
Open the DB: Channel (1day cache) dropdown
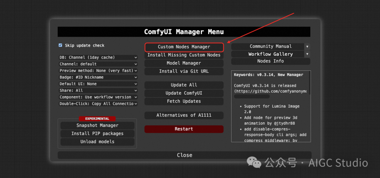pyautogui.click(x=98, y=57)
